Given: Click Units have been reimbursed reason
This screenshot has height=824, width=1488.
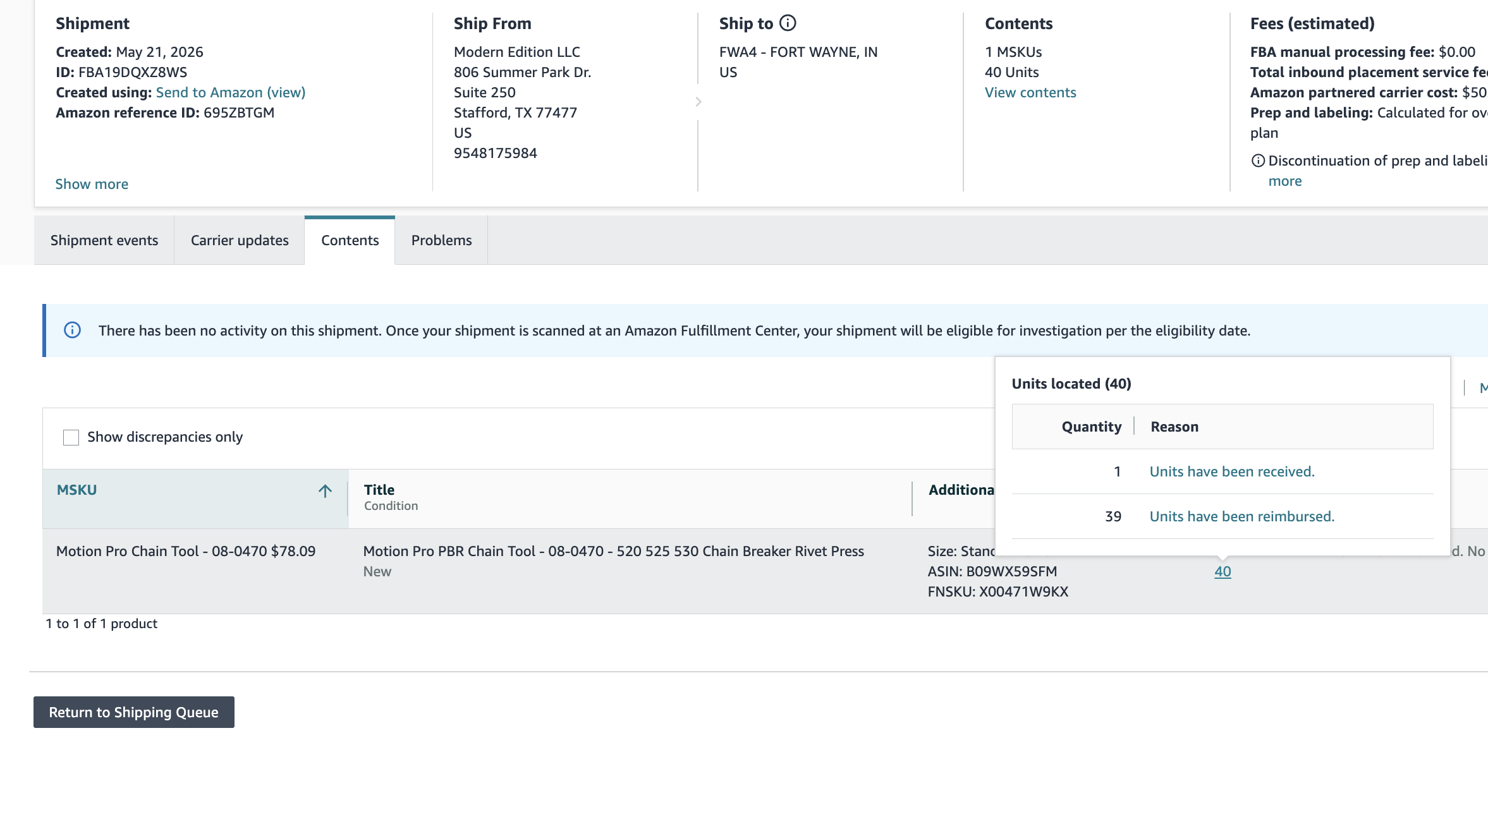Looking at the screenshot, I should 1242,516.
